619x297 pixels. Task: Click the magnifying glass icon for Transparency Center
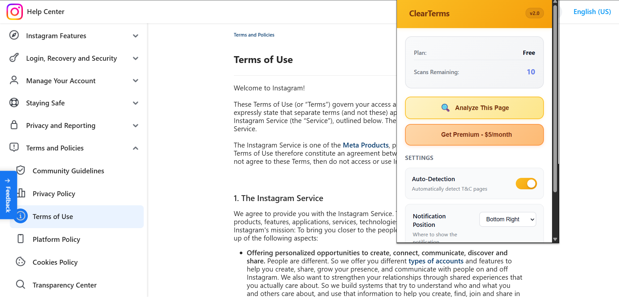coord(21,284)
